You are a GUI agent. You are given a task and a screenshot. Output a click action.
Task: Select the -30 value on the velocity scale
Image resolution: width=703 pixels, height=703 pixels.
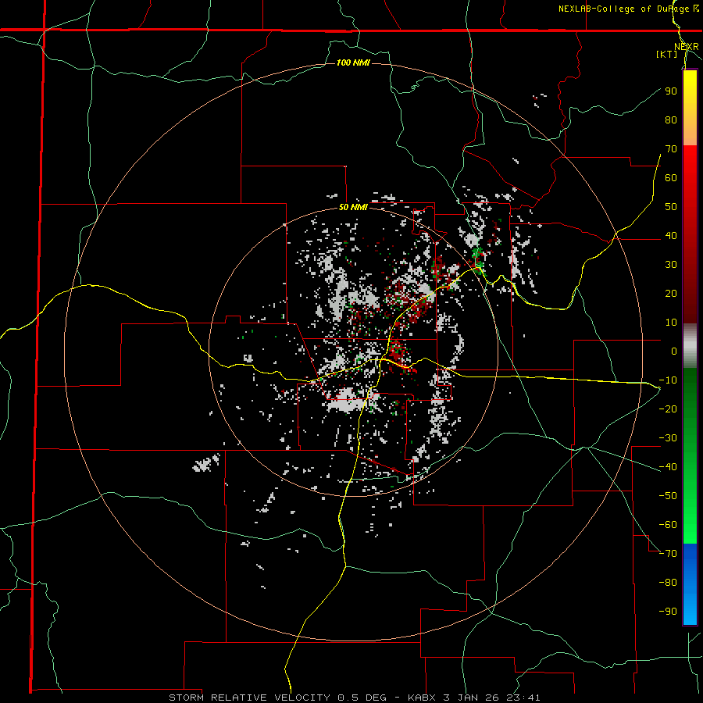click(x=668, y=438)
